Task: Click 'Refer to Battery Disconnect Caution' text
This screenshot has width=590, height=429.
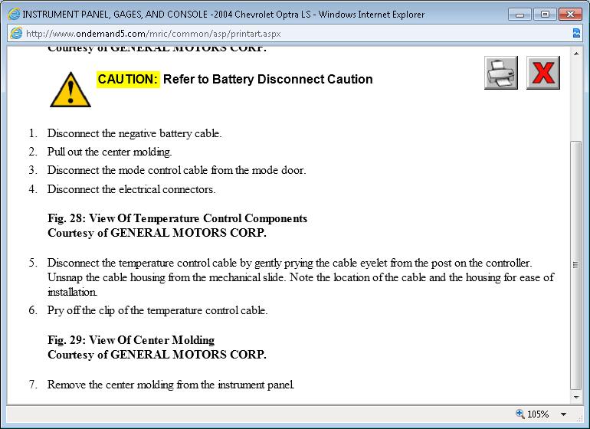Action: tap(268, 80)
